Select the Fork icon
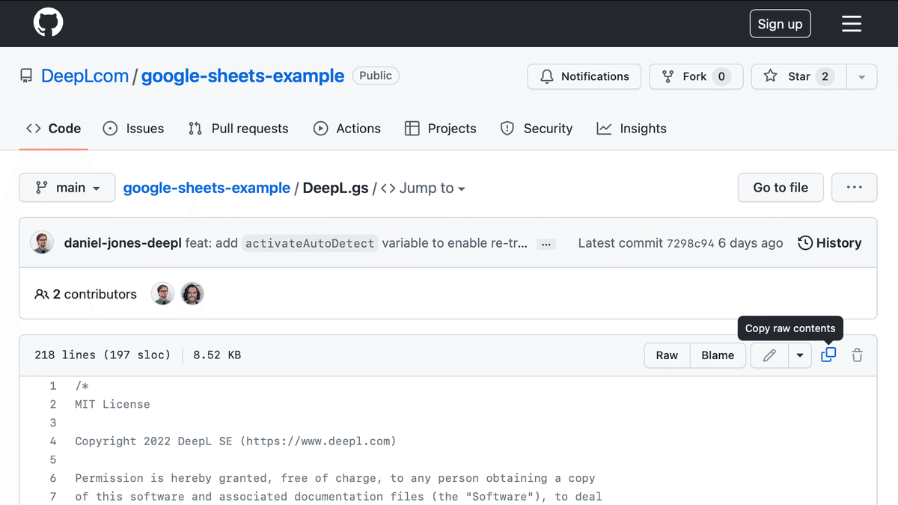Screen dimensions: 898x505 (x=668, y=76)
